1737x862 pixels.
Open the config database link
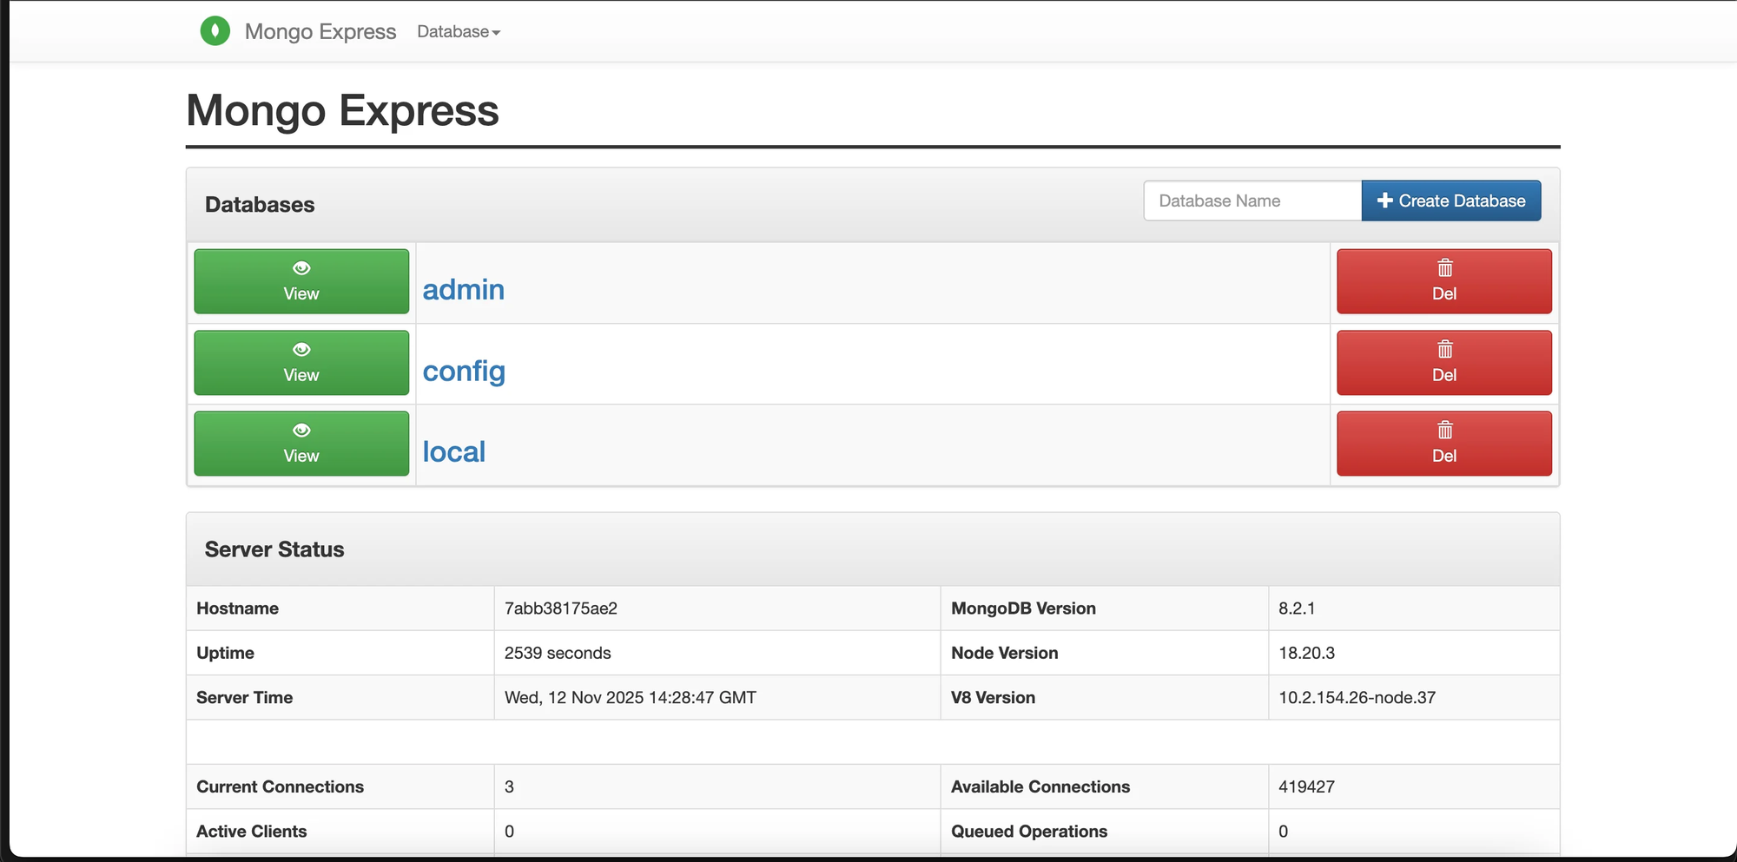click(464, 372)
